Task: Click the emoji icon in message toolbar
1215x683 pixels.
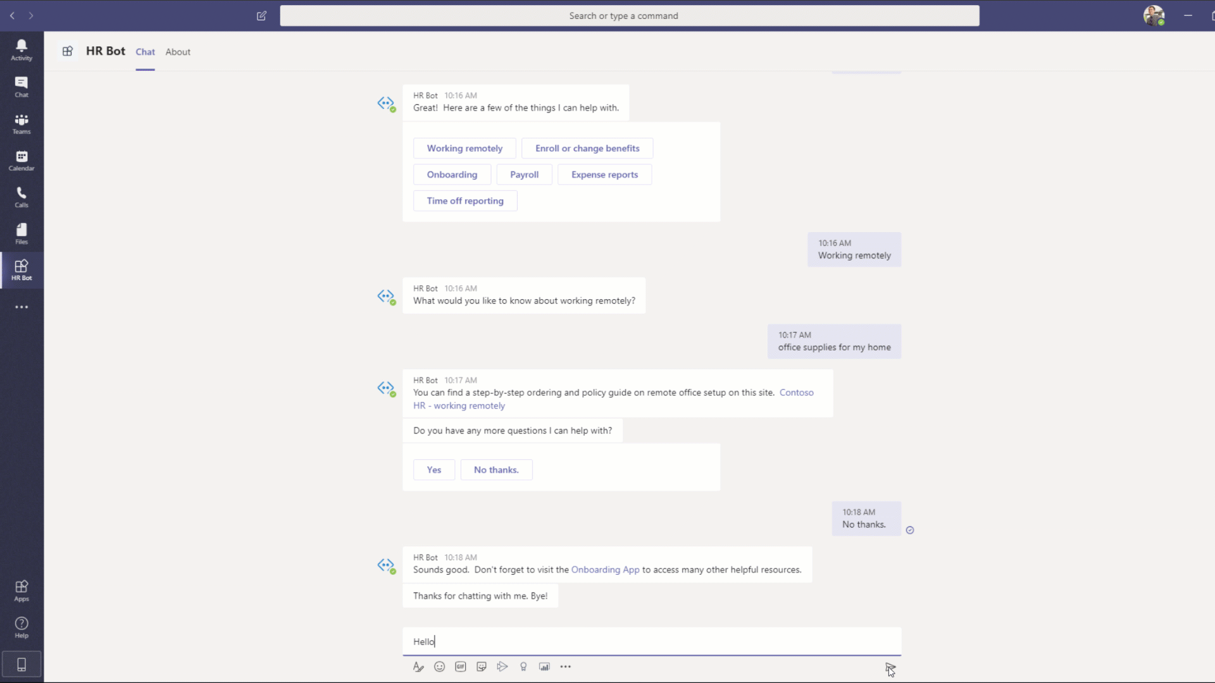Action: tap(440, 667)
